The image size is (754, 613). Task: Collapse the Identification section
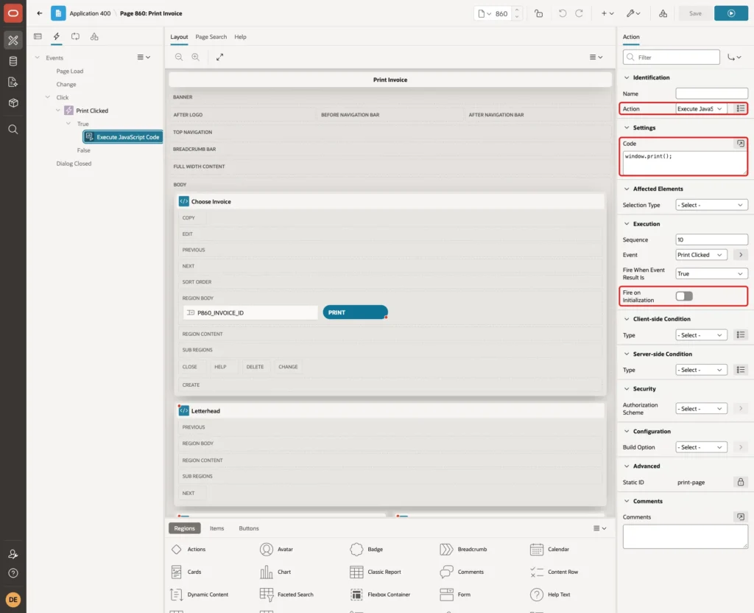pos(627,77)
